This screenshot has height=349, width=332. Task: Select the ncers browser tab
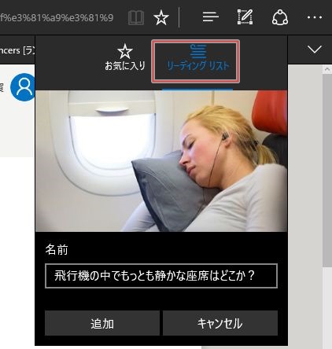pyautogui.click(x=17, y=50)
